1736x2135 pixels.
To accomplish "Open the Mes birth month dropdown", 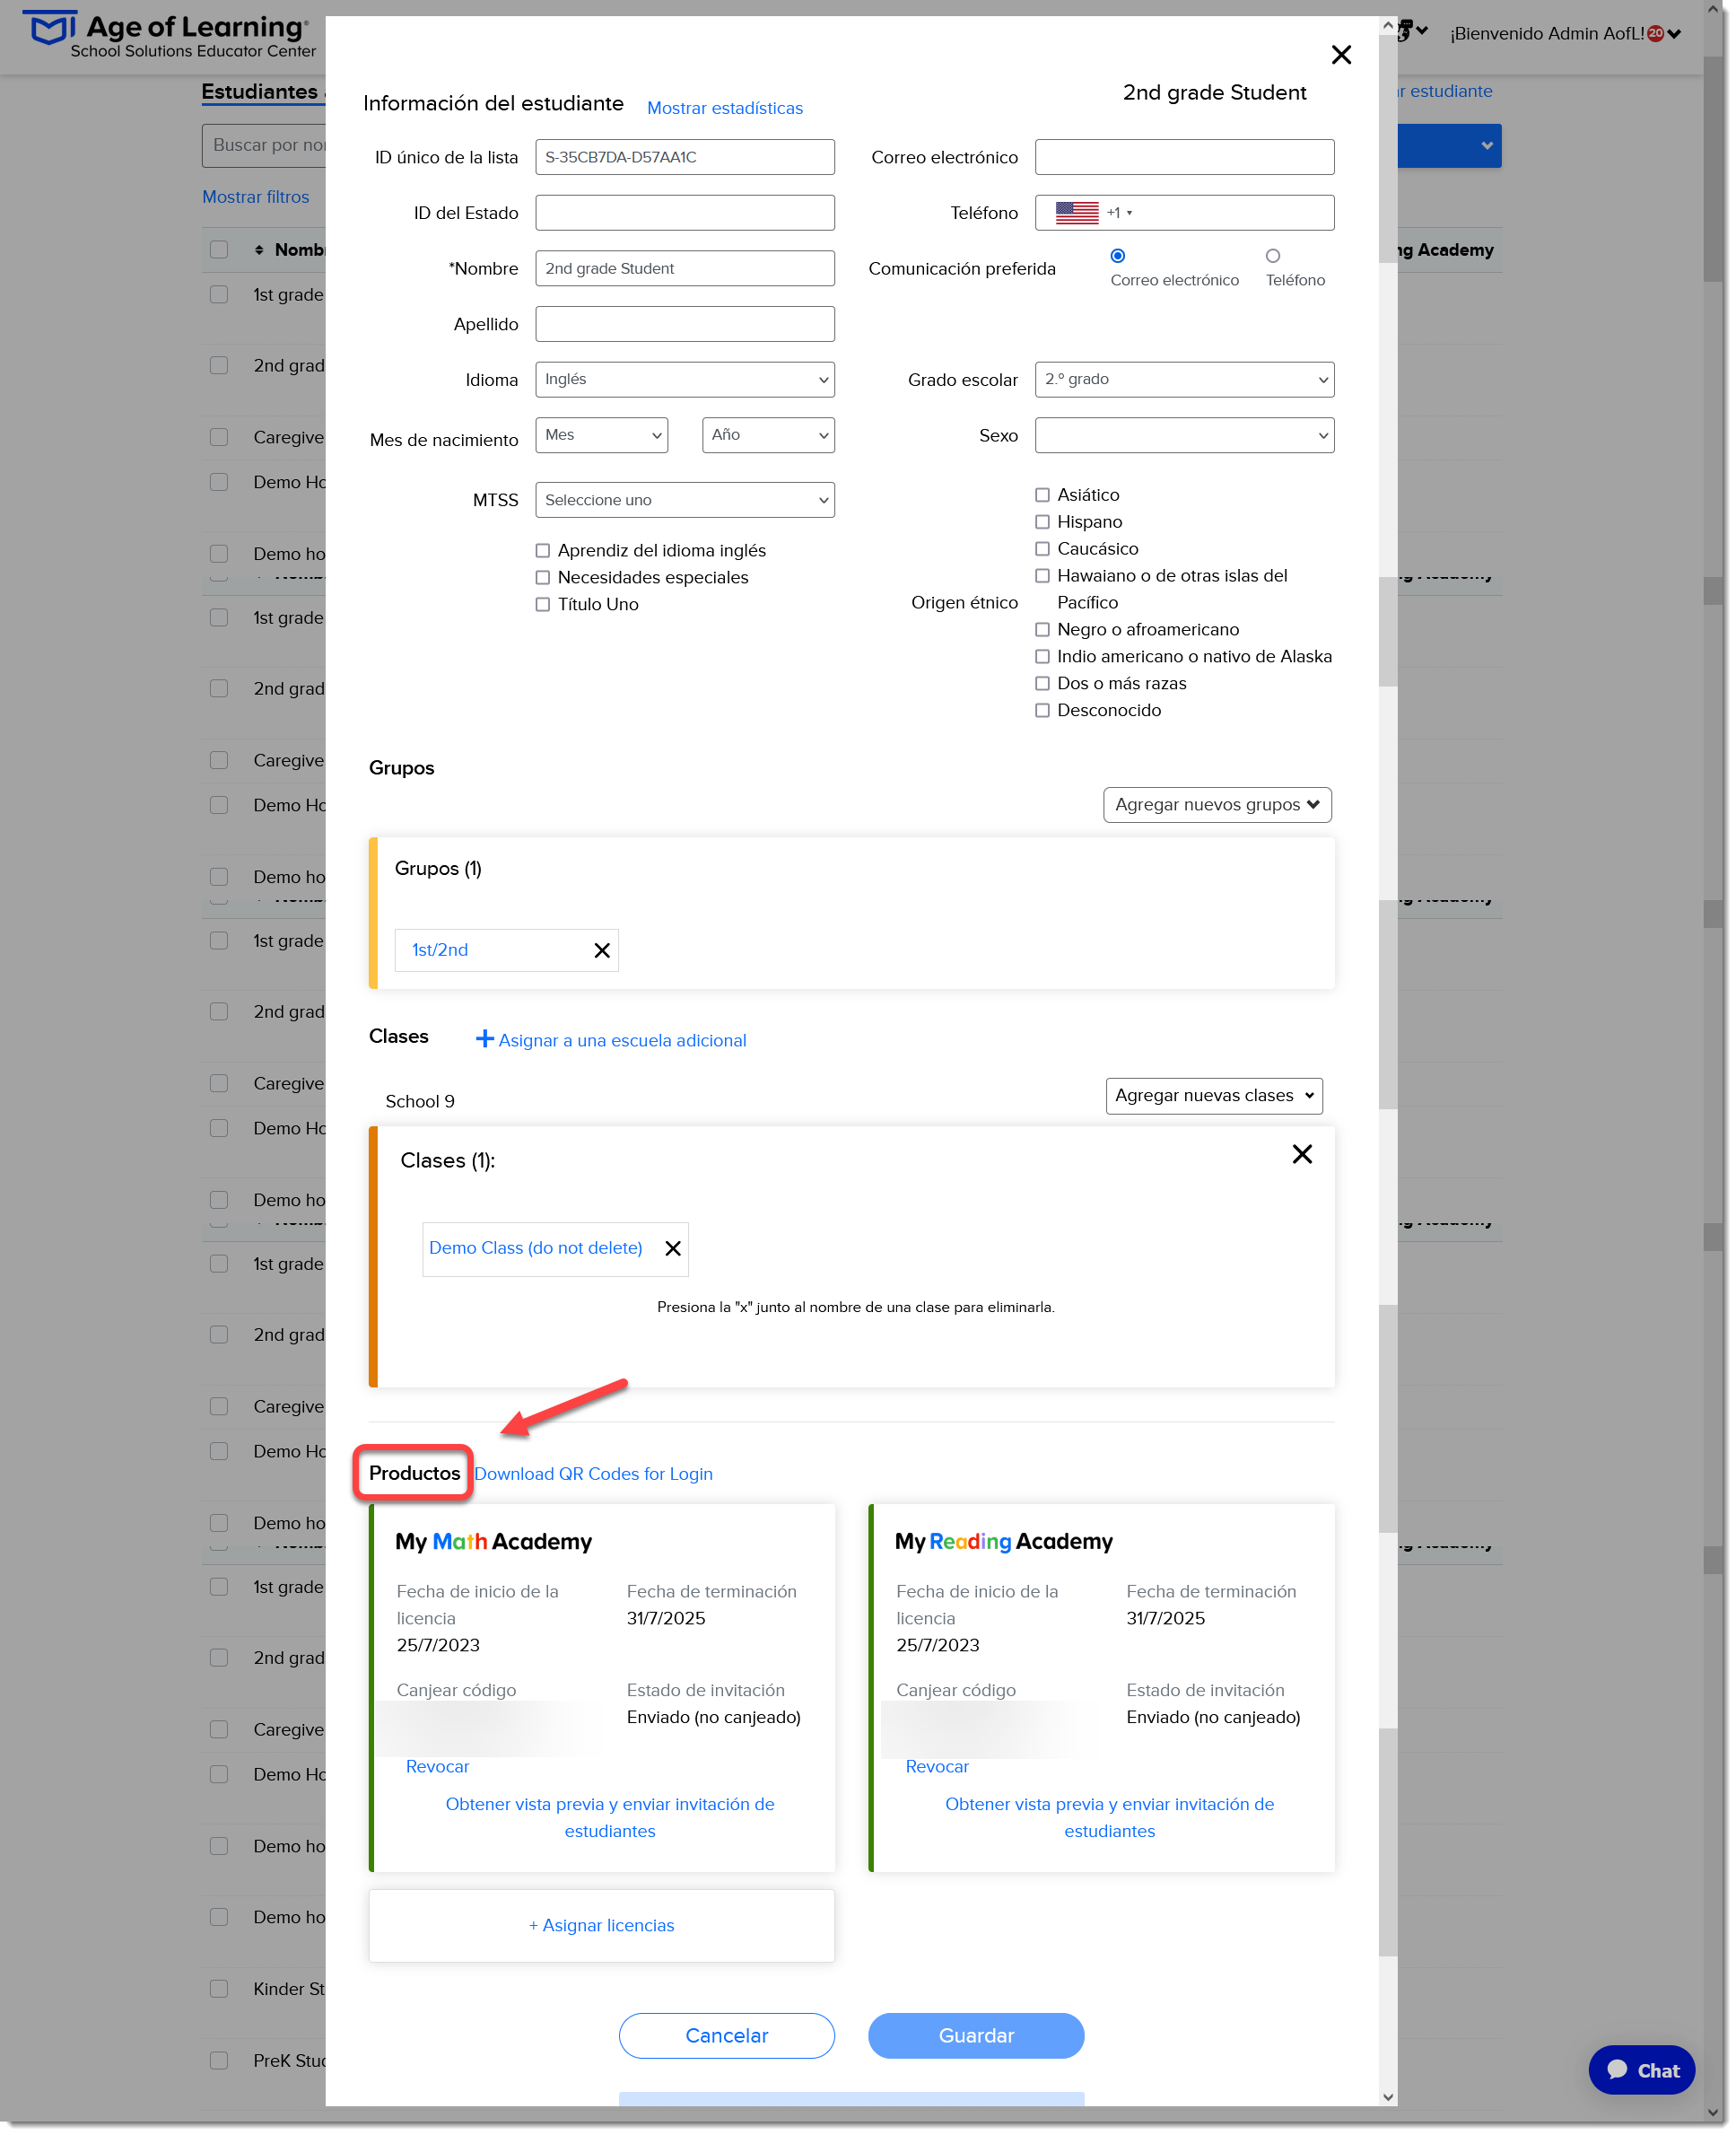I will pos(602,435).
